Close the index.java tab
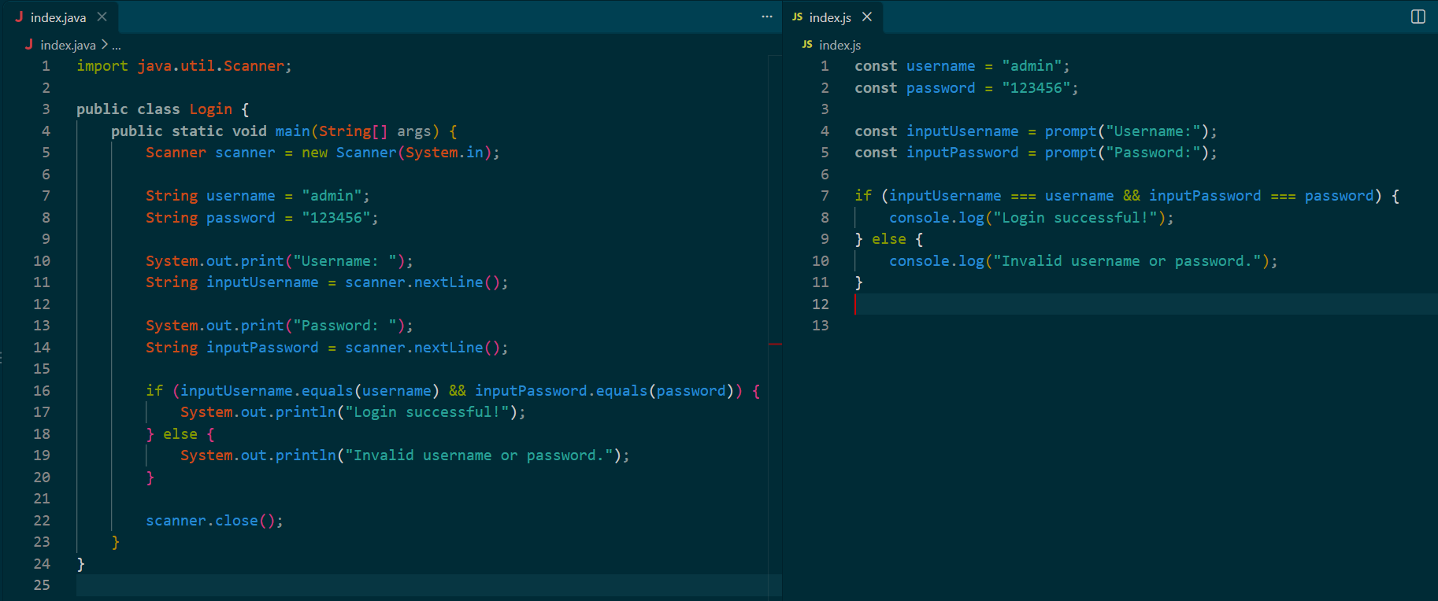Screen dimensions: 1438x601 [x=102, y=17]
